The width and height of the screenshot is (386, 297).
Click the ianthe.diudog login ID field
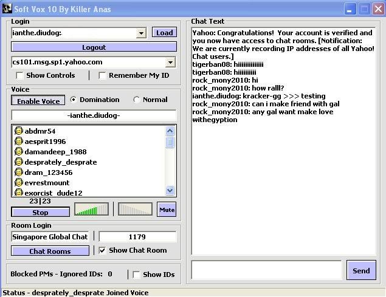point(74,33)
